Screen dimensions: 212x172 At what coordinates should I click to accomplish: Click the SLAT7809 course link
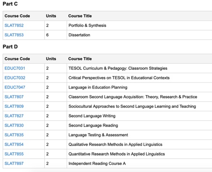click(14, 106)
